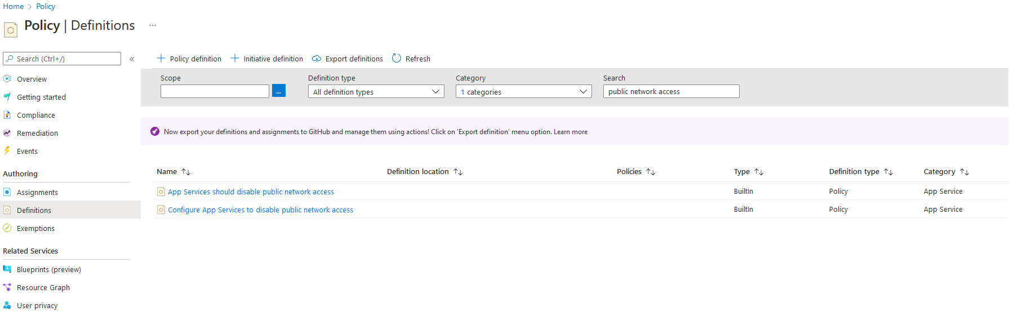1010x320 pixels.
Task: Click the Home breadcrumb link
Action: coord(14,6)
